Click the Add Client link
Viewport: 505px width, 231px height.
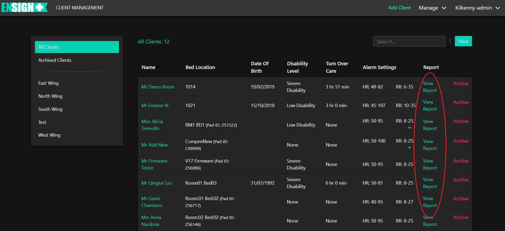tap(399, 8)
